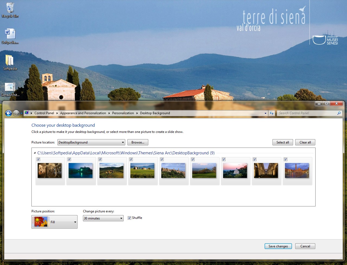This screenshot has width=347, height=265.
Task: Click the Control Panel address bar icon
Action: [x=27, y=113]
